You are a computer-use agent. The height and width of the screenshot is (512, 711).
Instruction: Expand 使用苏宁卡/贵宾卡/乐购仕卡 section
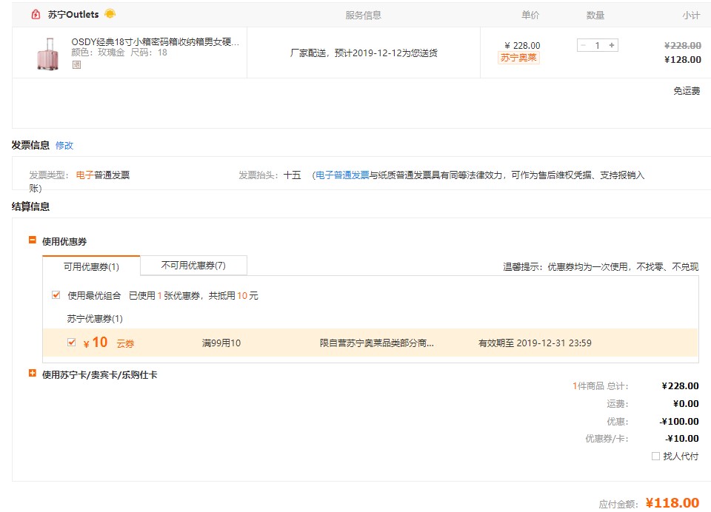(32, 373)
